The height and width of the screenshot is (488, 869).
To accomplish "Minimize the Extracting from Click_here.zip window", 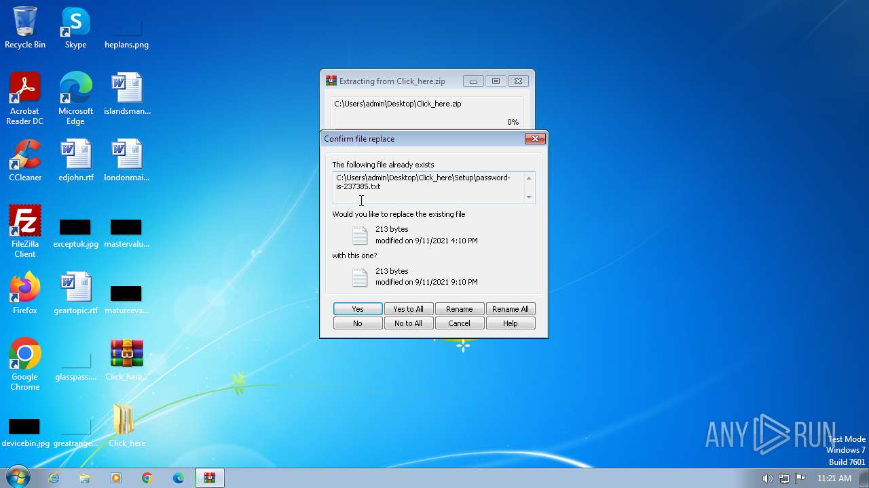I will tap(473, 81).
